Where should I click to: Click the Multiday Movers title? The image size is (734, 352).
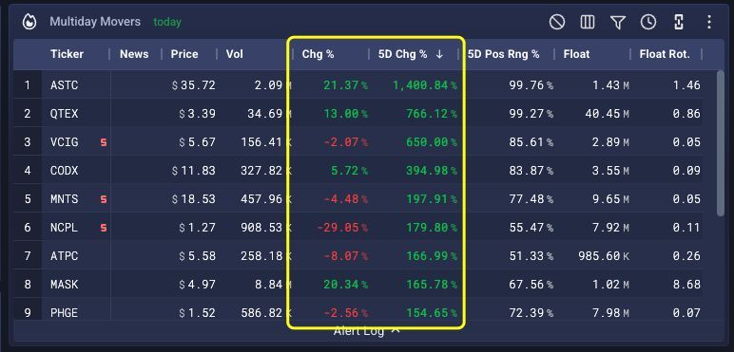pyautogui.click(x=95, y=22)
